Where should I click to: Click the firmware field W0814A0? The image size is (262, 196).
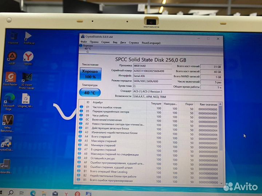[152, 66]
